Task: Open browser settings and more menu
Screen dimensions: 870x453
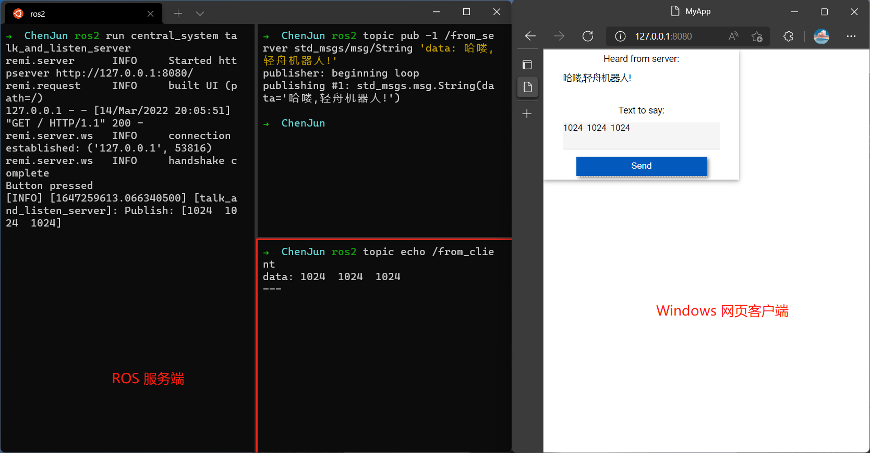Action: (851, 36)
